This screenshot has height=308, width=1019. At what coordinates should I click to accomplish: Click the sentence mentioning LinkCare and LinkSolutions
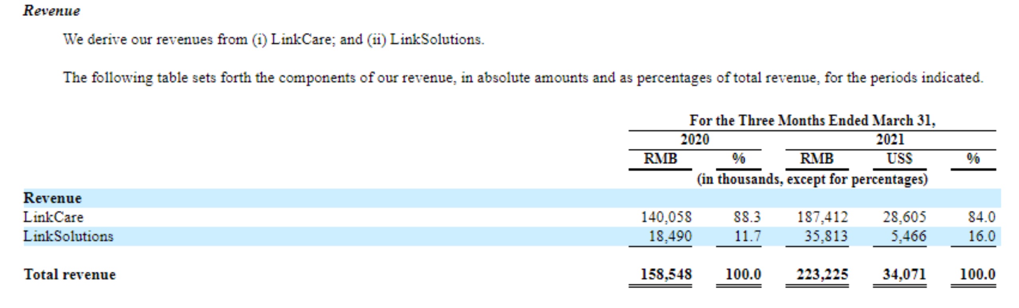coord(273,40)
